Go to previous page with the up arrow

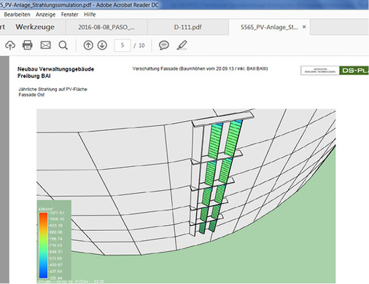[x=88, y=45]
